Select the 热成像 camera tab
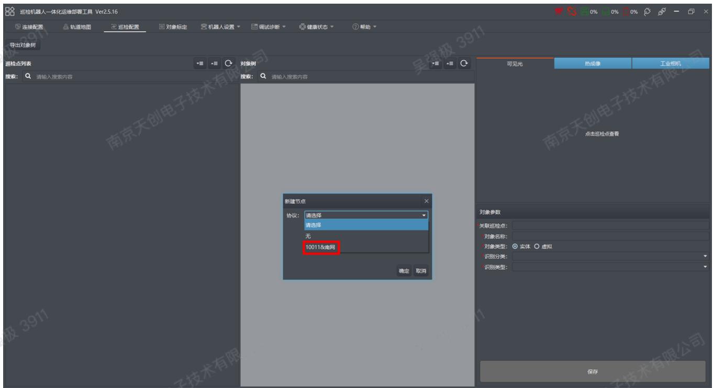The height and width of the screenshot is (388, 713). coord(593,64)
